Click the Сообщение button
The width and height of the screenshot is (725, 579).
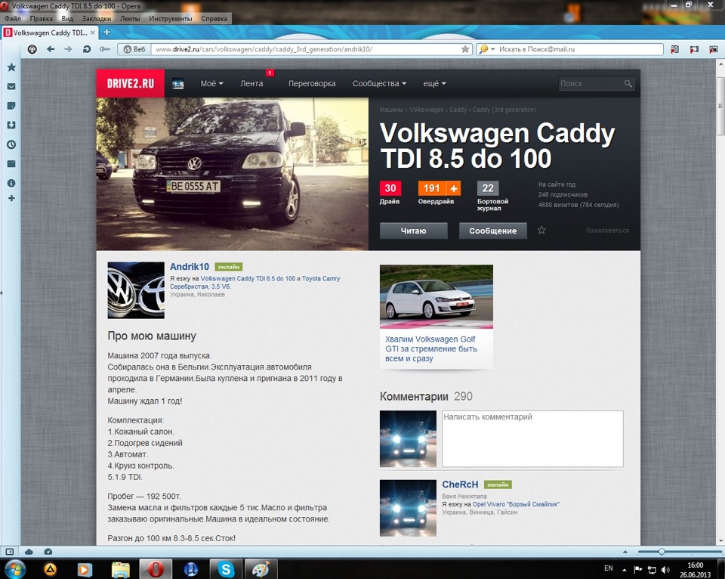(x=493, y=231)
